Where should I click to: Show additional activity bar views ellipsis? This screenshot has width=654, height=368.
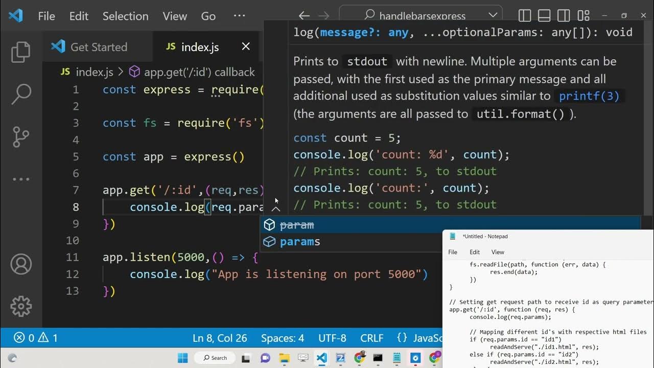(x=21, y=179)
